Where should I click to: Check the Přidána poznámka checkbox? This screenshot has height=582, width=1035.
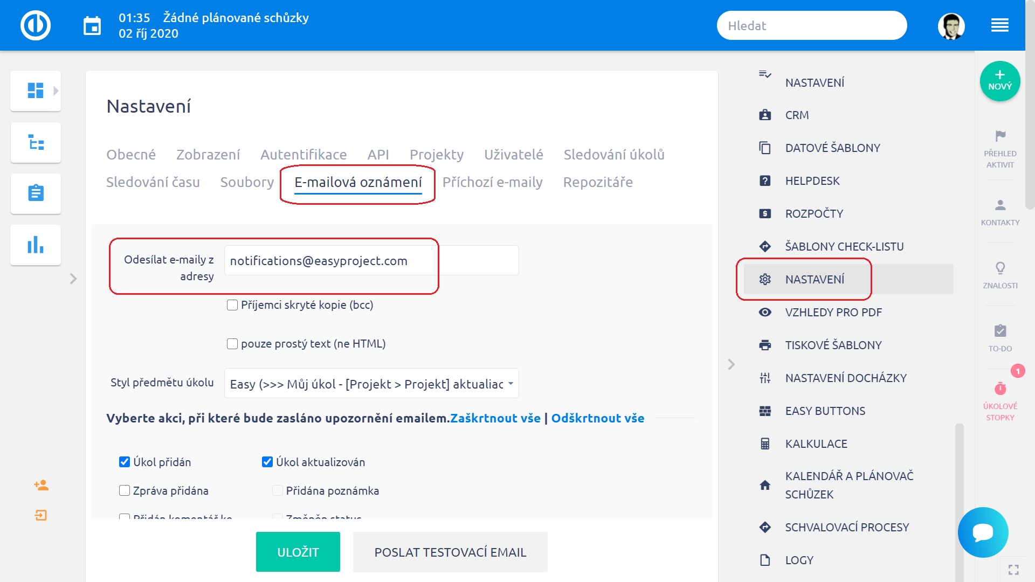278,490
